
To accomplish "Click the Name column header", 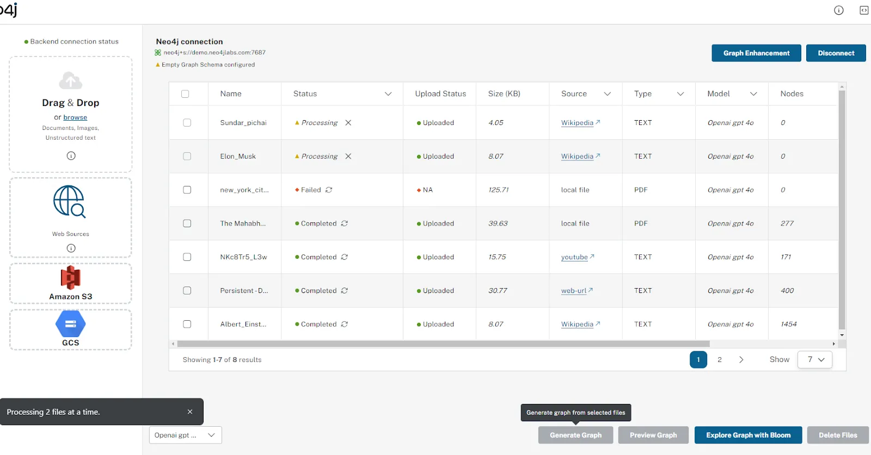I will (231, 94).
